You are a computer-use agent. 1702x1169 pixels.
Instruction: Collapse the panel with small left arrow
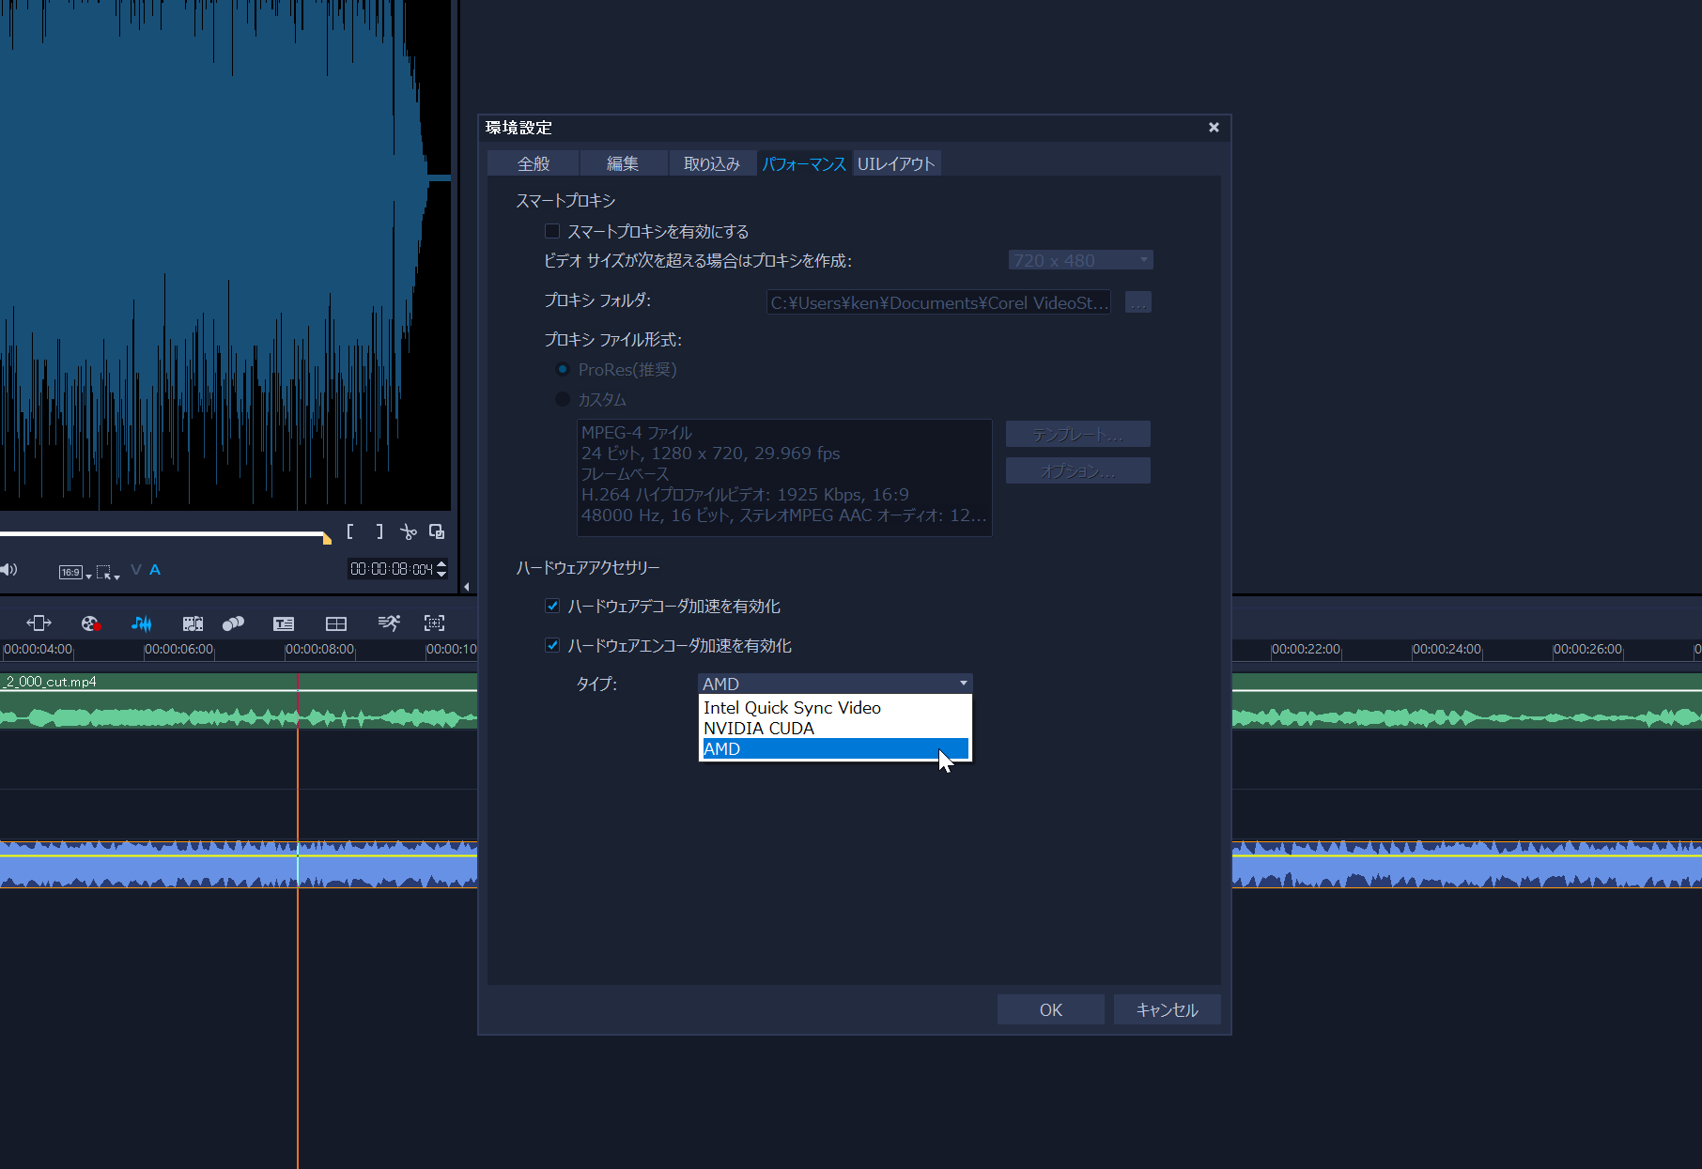click(466, 587)
